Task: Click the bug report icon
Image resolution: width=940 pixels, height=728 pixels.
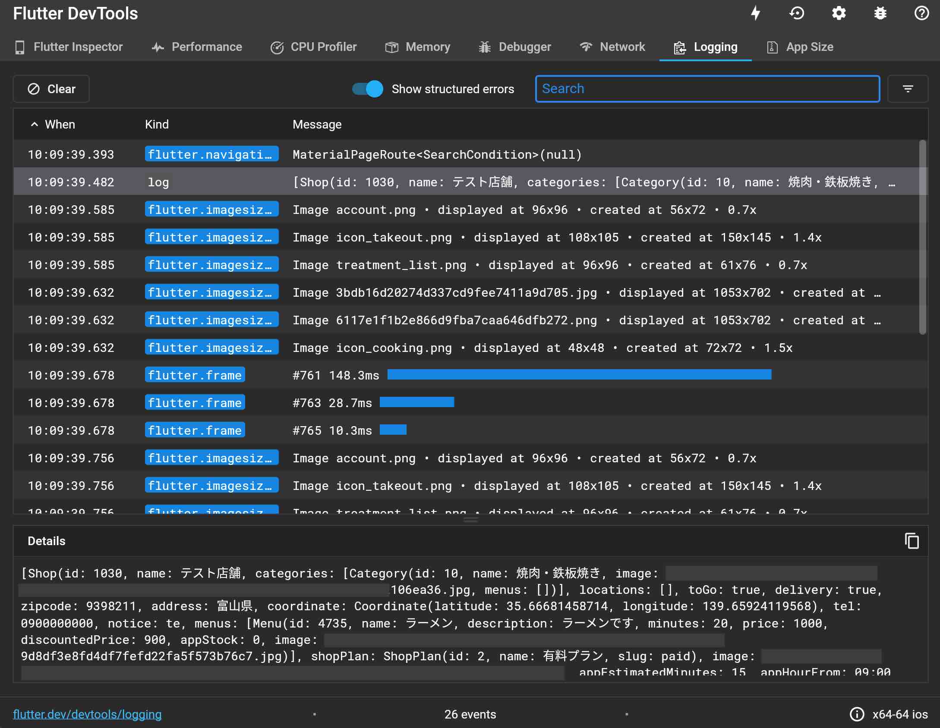Action: coord(880,13)
